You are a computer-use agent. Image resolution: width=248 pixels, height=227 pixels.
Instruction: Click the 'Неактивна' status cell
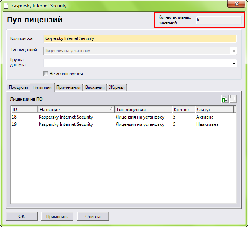[207, 124]
